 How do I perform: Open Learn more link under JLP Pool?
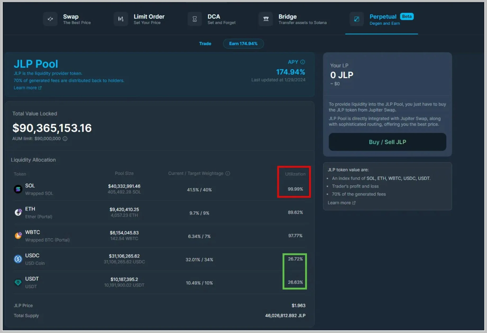pos(28,88)
